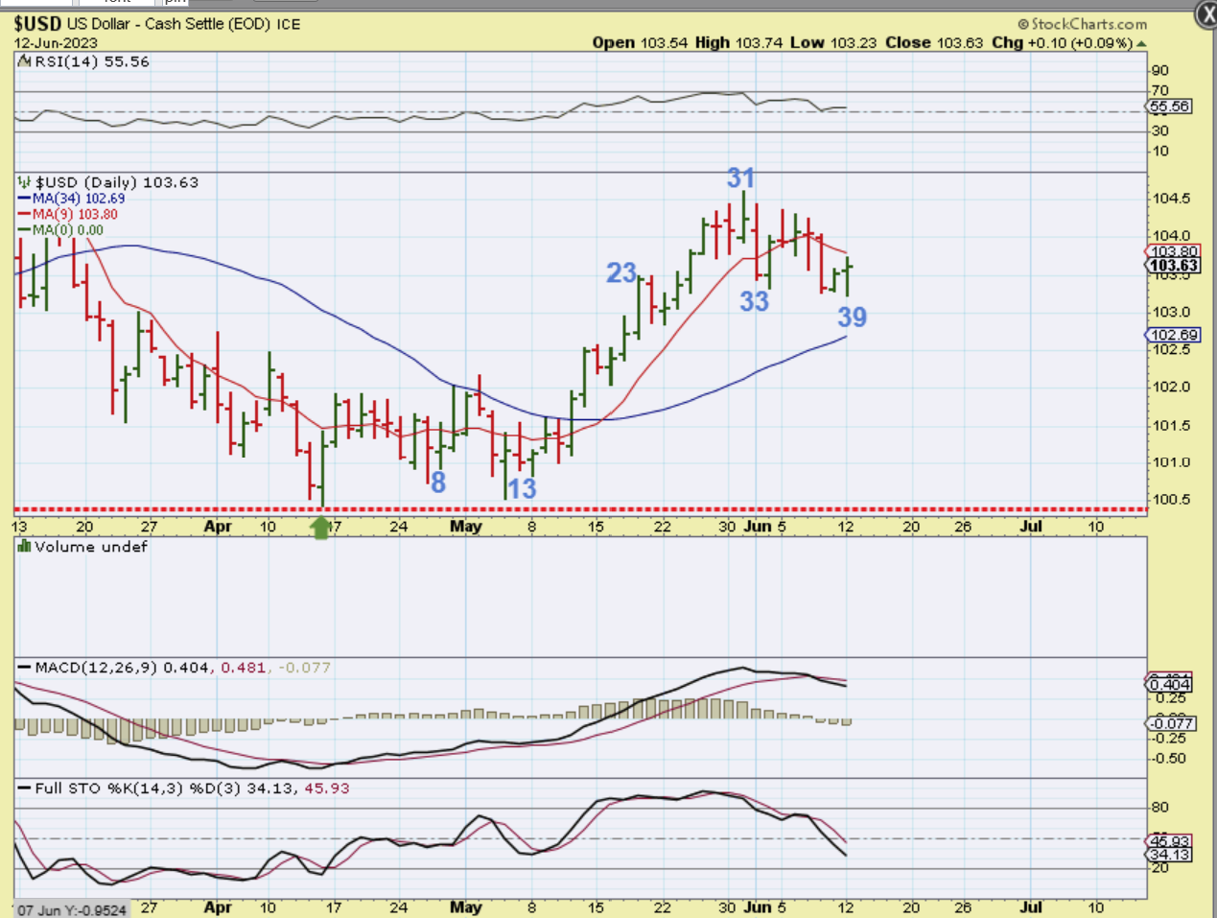Click the green up arrow on the April date axis

[x=320, y=527]
